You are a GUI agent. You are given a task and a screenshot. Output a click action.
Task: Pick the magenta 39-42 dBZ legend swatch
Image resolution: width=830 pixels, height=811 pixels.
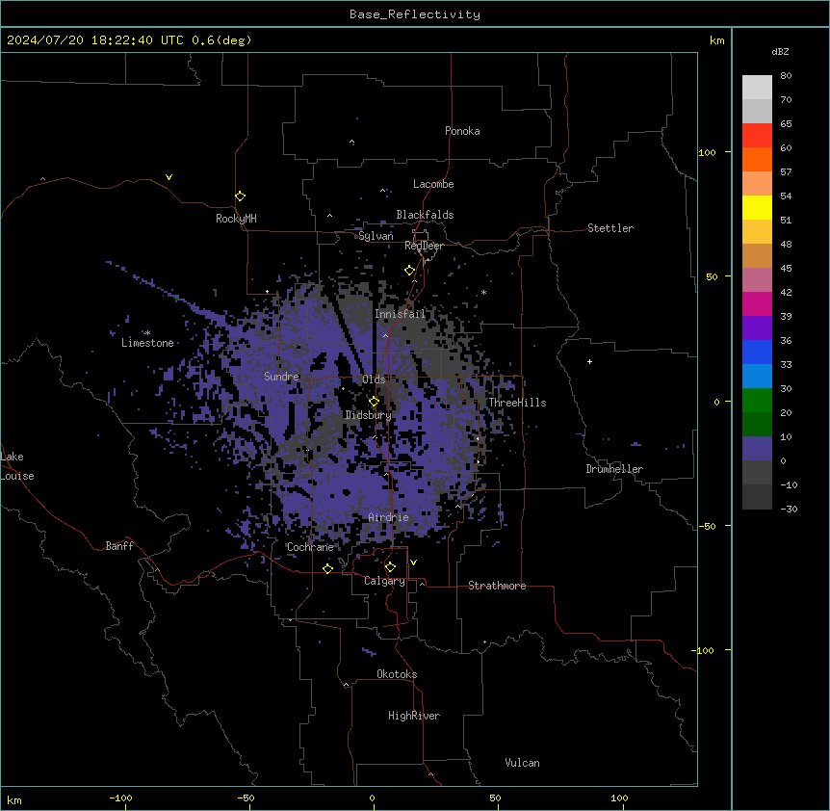point(757,304)
